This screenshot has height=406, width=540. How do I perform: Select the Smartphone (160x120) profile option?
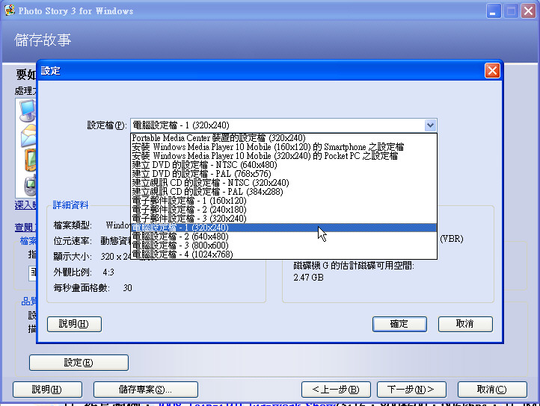pyautogui.click(x=267, y=147)
